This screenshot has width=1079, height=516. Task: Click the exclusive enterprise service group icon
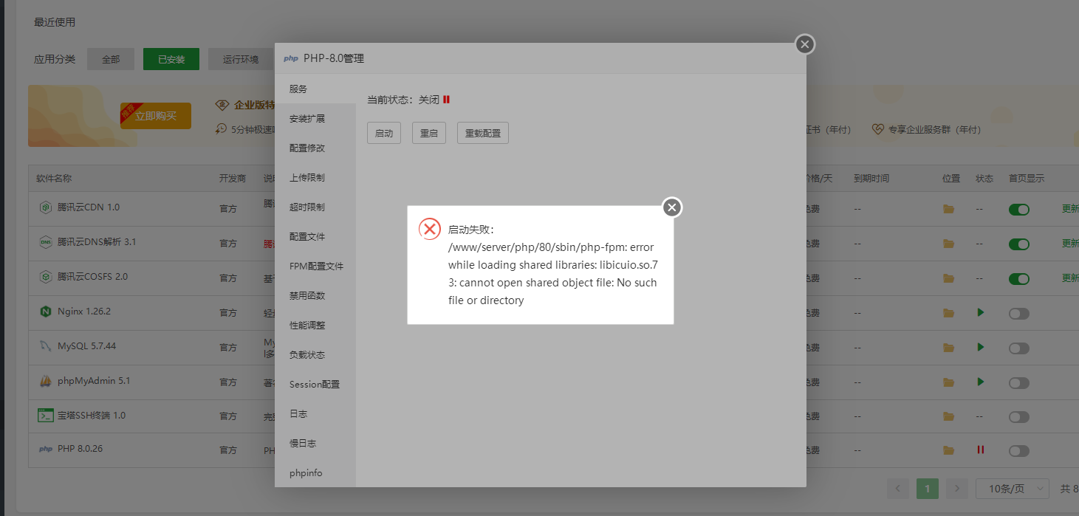(877, 129)
